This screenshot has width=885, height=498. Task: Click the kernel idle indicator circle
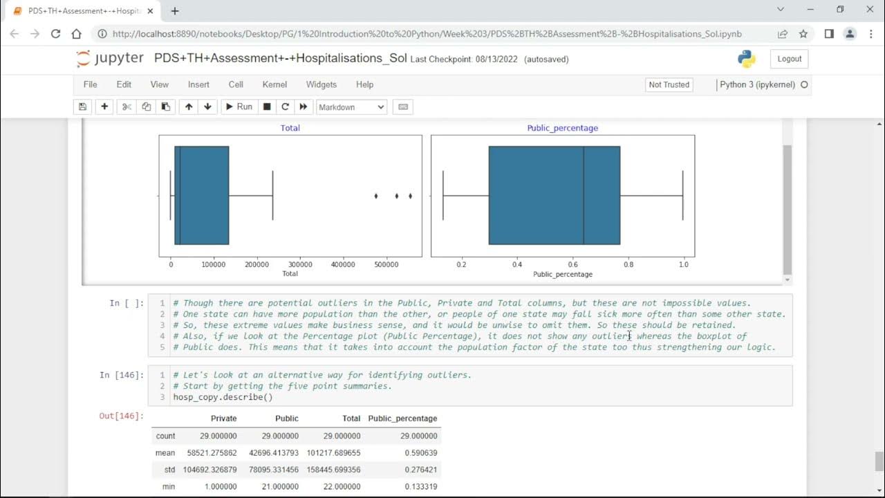(x=804, y=84)
